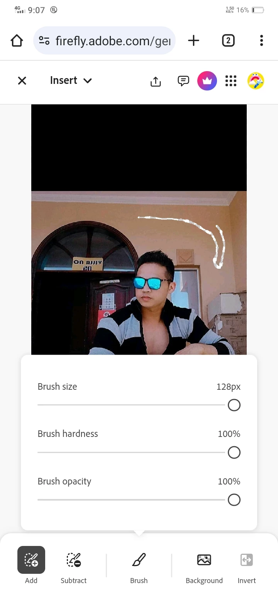Open the browser tab switcher
Image resolution: width=278 pixels, height=597 pixels.
pos(228,40)
